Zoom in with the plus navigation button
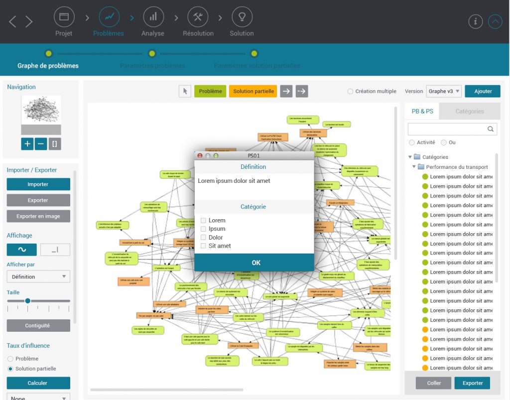This screenshot has height=400, width=510. 27,144
